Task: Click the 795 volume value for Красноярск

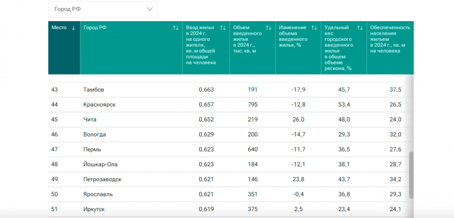Action: pyautogui.click(x=252, y=105)
